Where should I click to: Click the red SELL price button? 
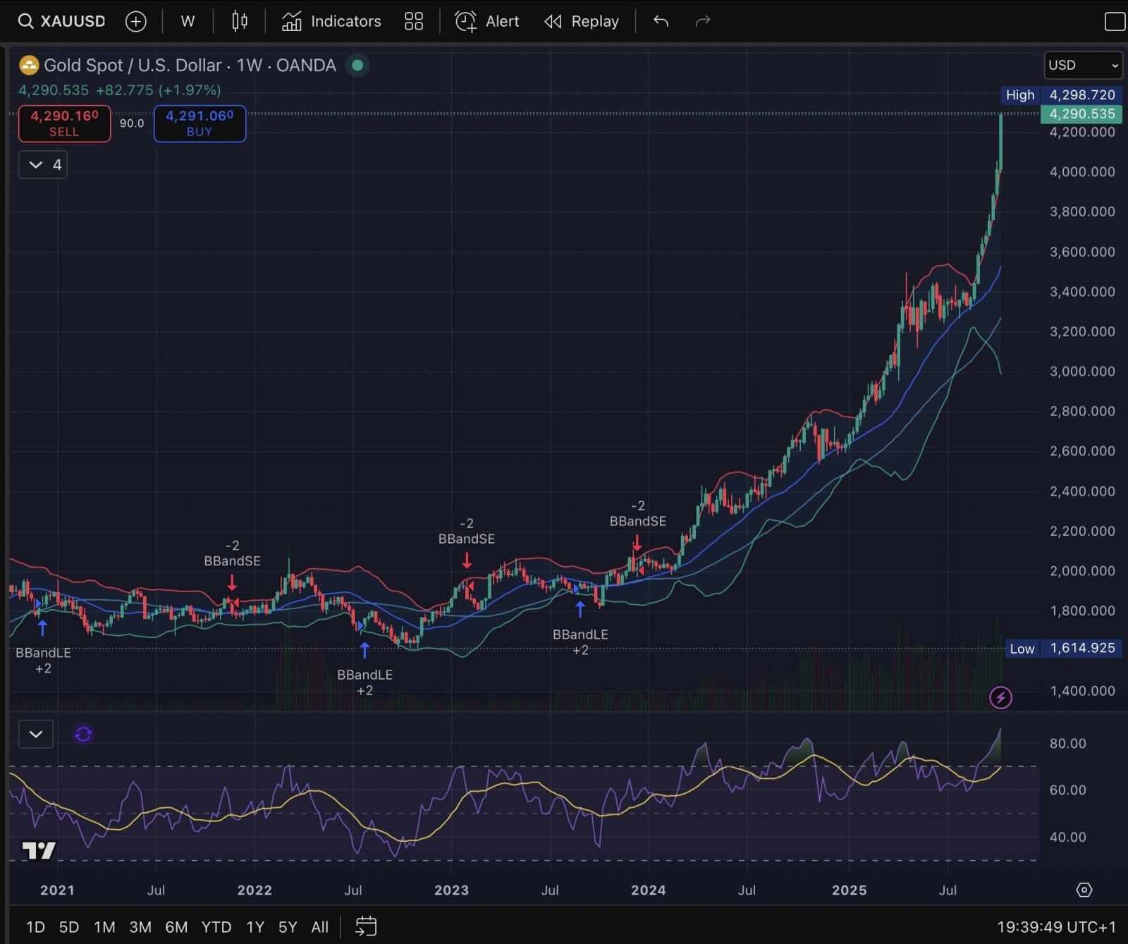[64, 123]
